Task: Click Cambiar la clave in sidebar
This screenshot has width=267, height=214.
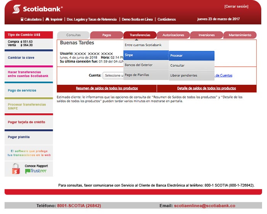Action: (21, 58)
